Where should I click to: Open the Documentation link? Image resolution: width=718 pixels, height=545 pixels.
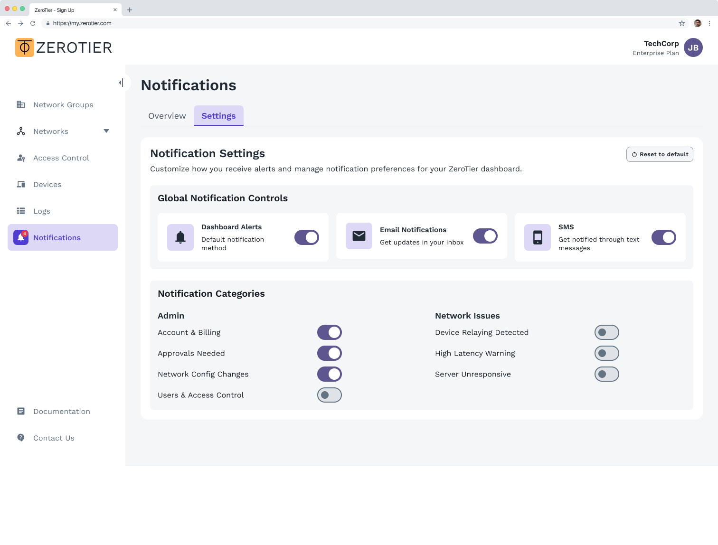click(x=63, y=411)
